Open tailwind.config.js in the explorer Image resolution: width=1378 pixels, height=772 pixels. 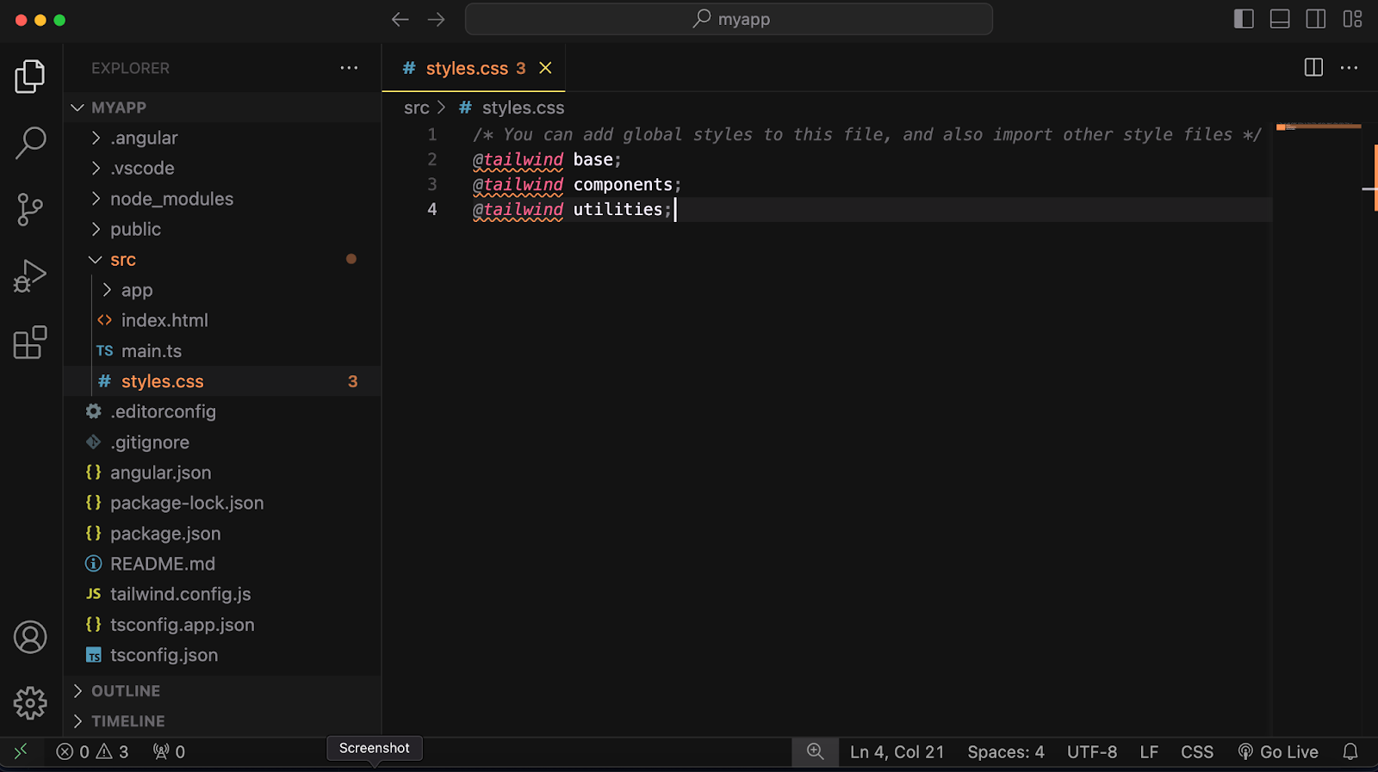[180, 594]
